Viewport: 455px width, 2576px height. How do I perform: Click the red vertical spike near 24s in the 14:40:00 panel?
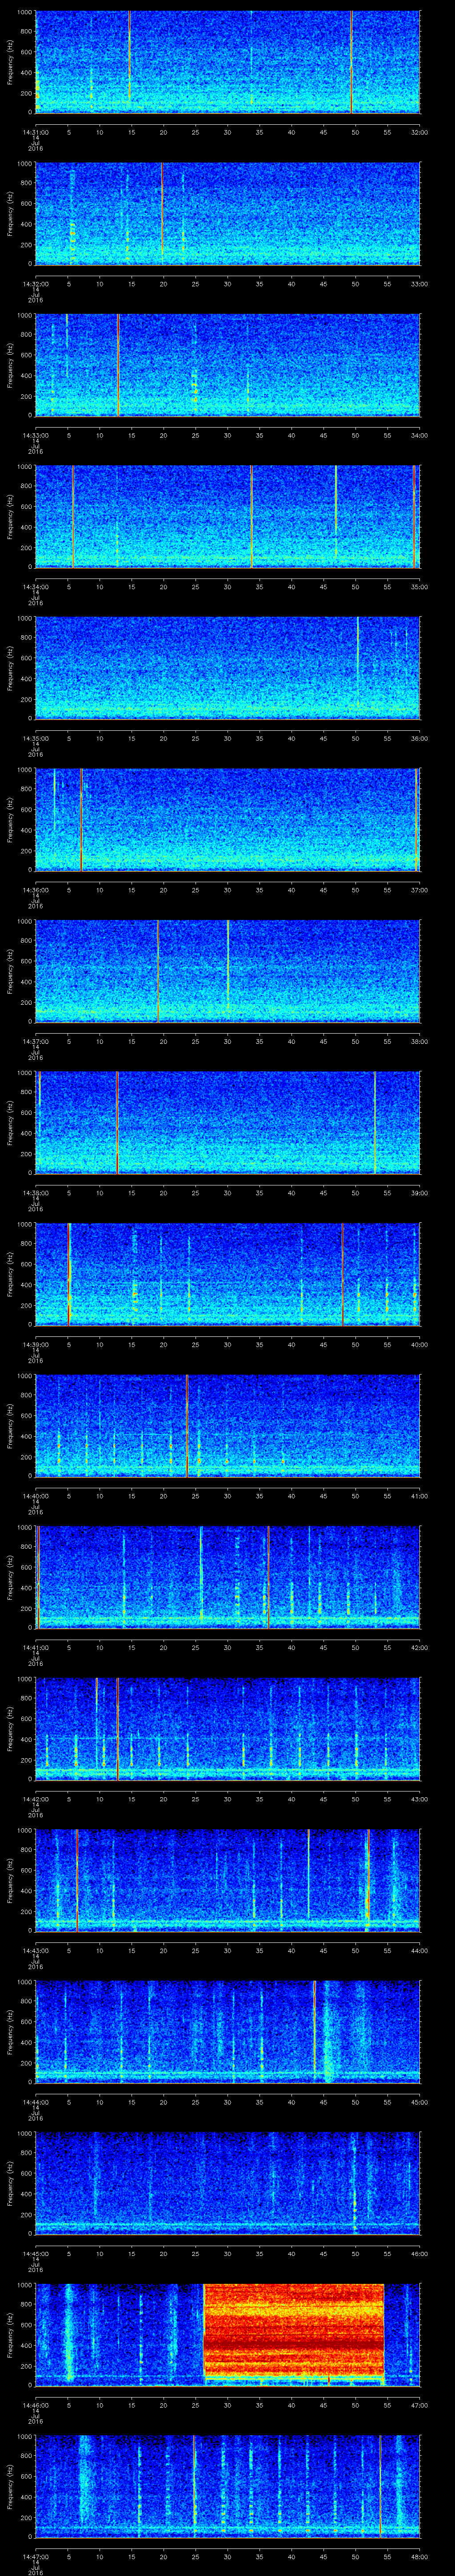[x=186, y=1426]
